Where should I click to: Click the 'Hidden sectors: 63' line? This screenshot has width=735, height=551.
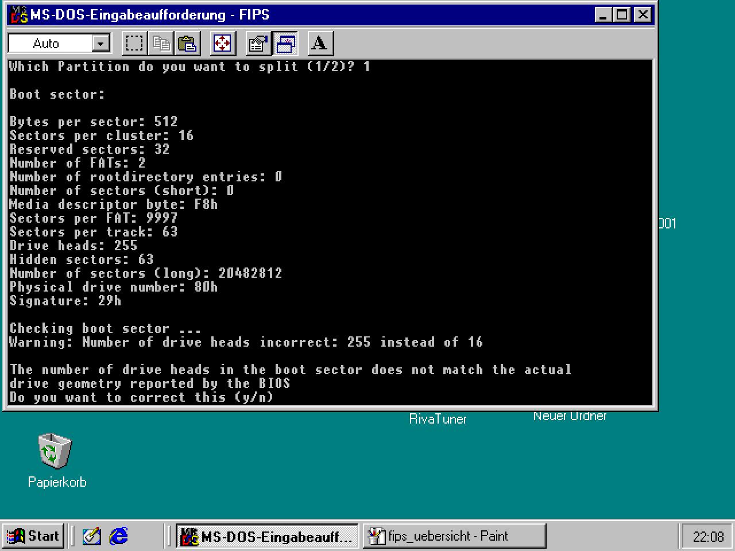click(x=82, y=259)
